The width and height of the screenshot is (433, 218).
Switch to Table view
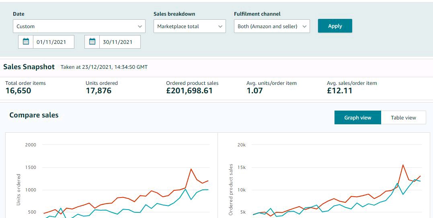404,117
